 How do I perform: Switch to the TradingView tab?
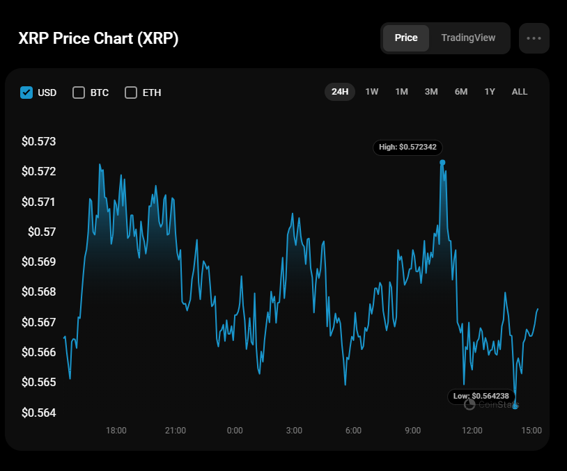[x=468, y=38]
